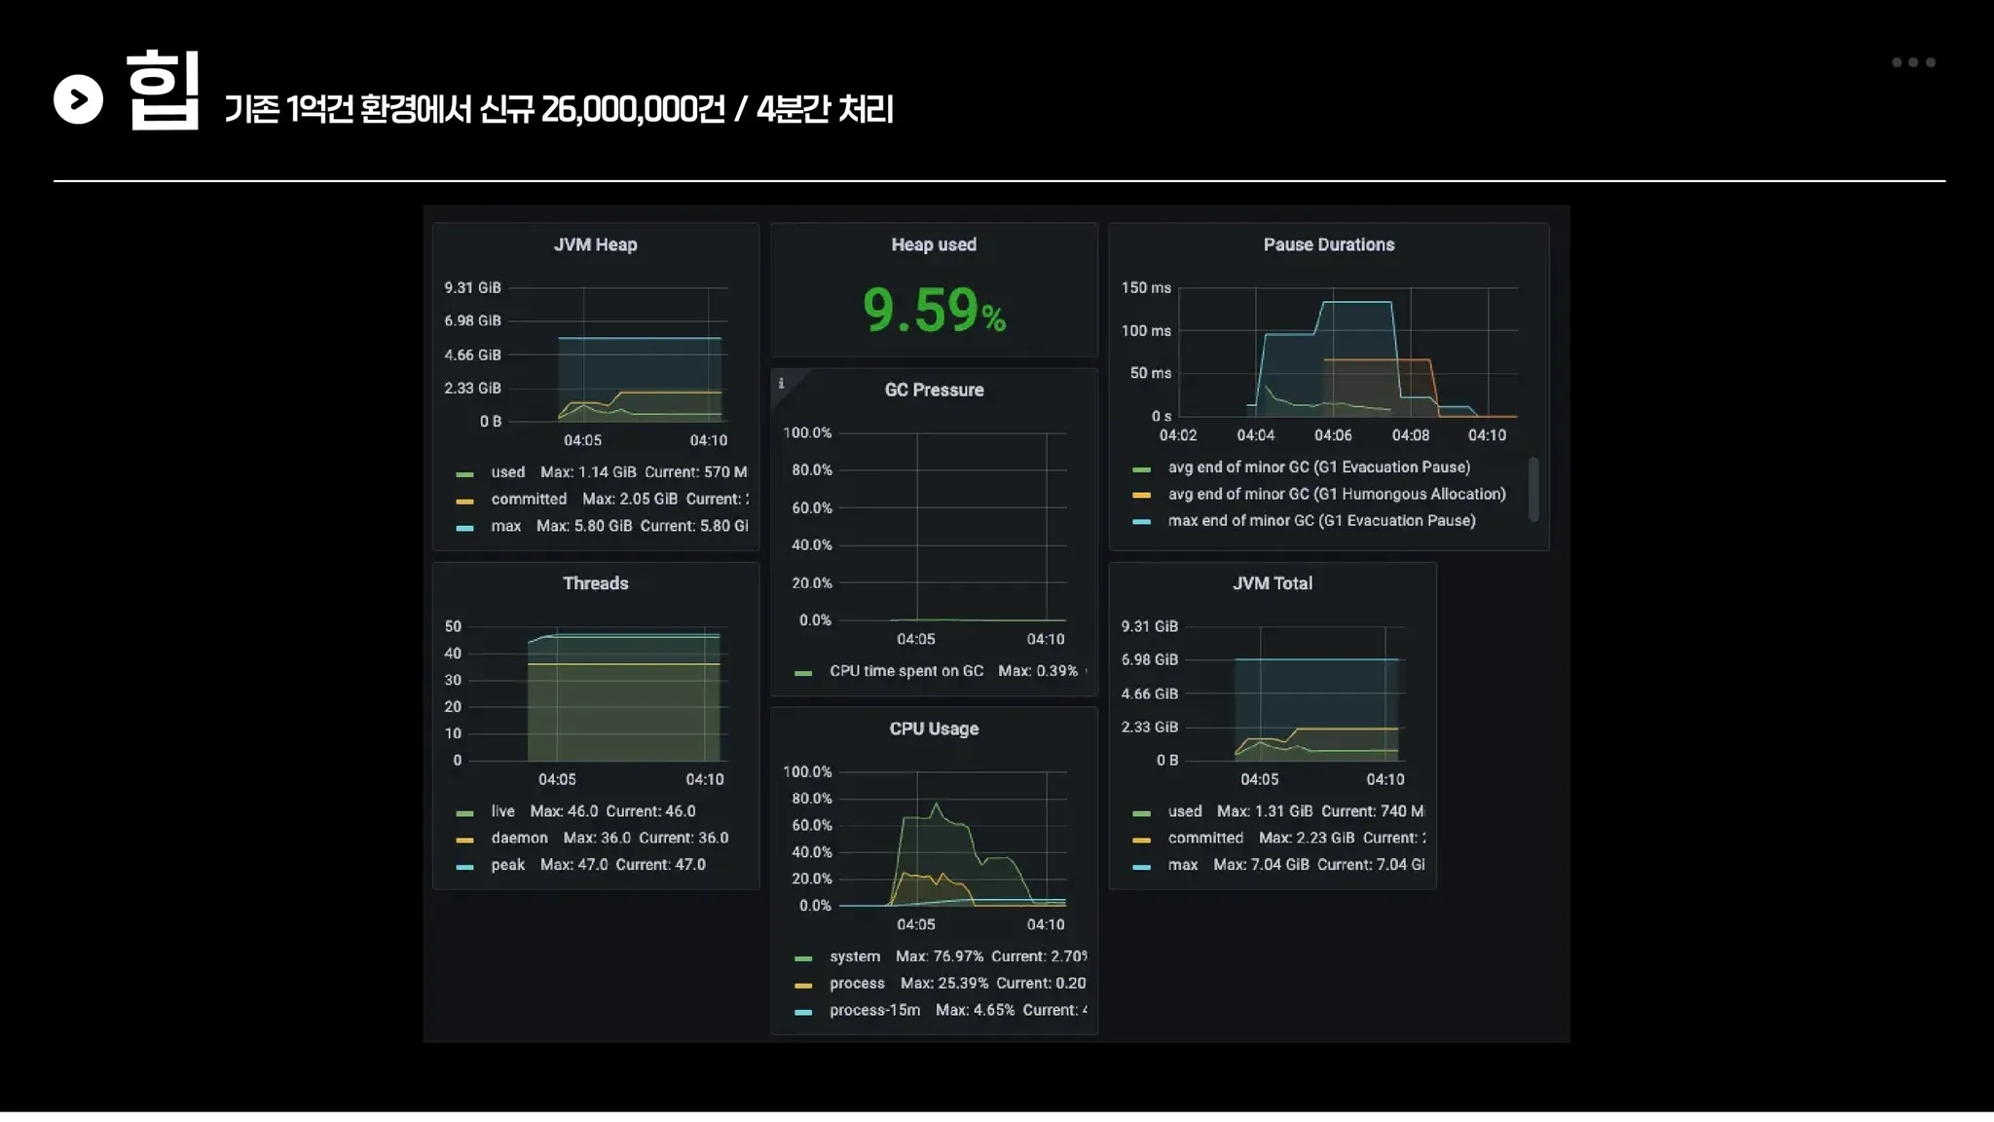Open the CPU Usage panel title menu

click(x=933, y=729)
